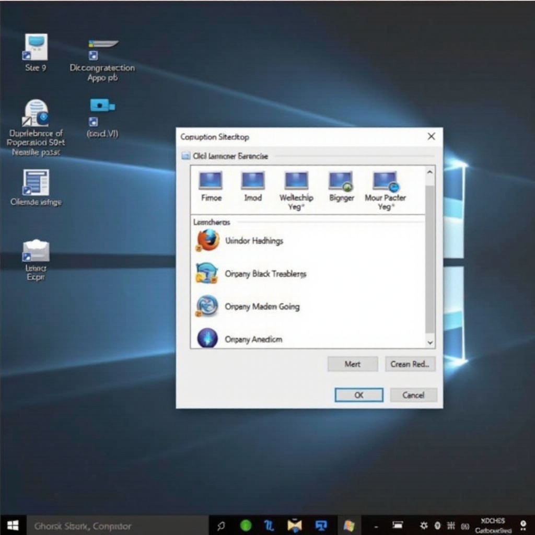
Task: Open the Dicongratection Appo pb desktop shortcut
Action: tap(102, 60)
